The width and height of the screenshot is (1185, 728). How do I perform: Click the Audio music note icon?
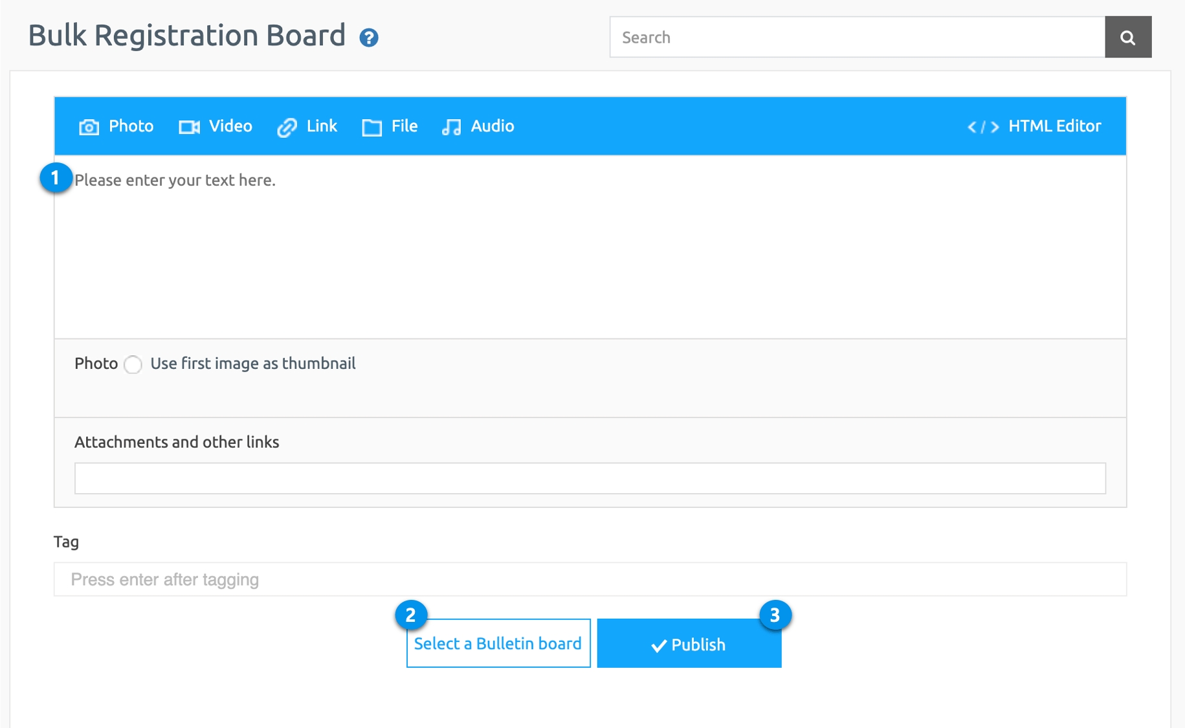(x=451, y=127)
